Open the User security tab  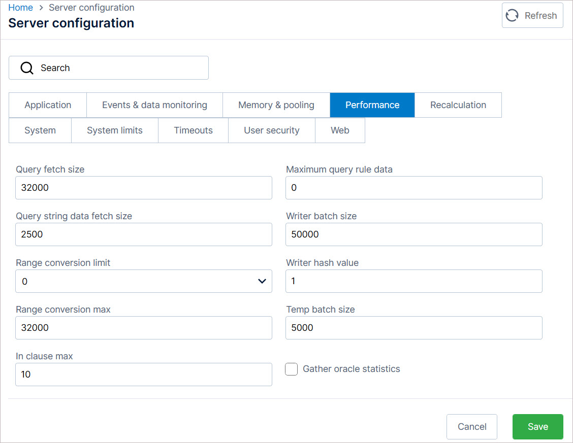pos(271,130)
